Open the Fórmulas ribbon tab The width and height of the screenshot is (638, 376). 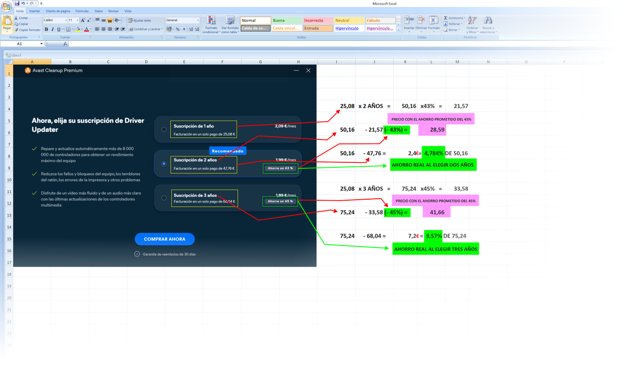click(x=82, y=11)
